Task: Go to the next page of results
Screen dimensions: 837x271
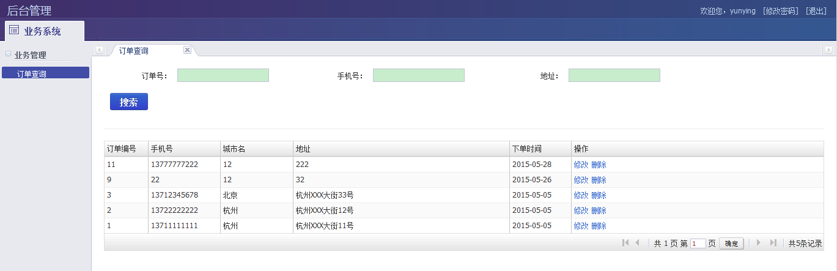Action: [759, 243]
